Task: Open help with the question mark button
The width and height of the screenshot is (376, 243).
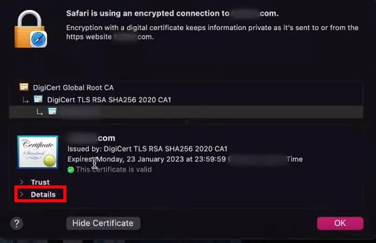Action: [x=17, y=223]
